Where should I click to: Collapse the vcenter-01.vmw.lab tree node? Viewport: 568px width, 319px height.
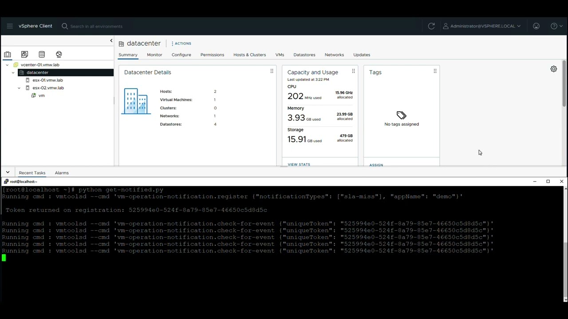pos(7,65)
